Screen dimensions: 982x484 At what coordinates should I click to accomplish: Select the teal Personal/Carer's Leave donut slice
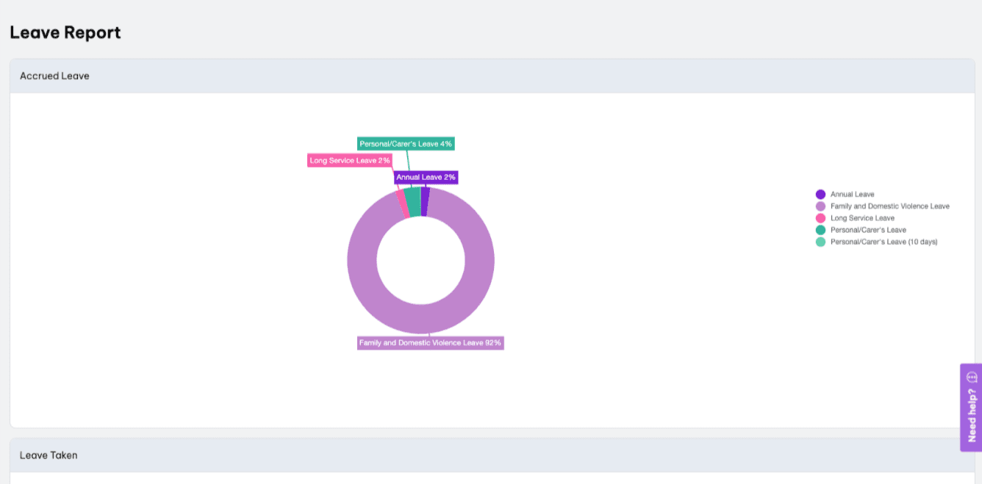tap(412, 202)
